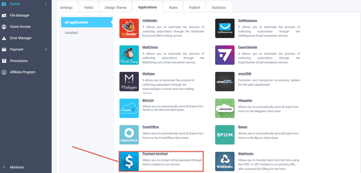Open the Payment terminal dollar icon
361x173 pixels.
point(129,161)
